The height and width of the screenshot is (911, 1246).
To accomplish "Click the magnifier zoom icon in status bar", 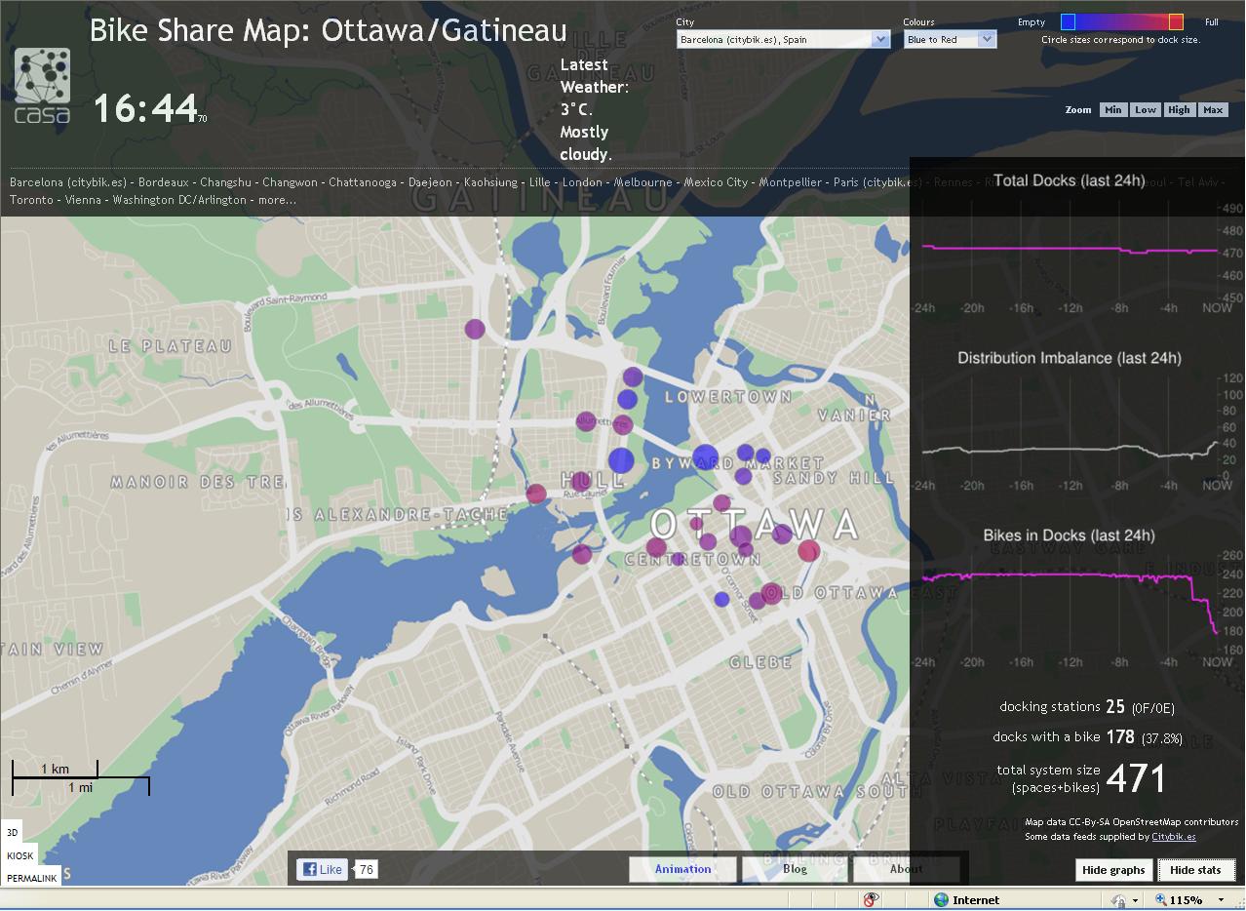I will pos(1160,900).
